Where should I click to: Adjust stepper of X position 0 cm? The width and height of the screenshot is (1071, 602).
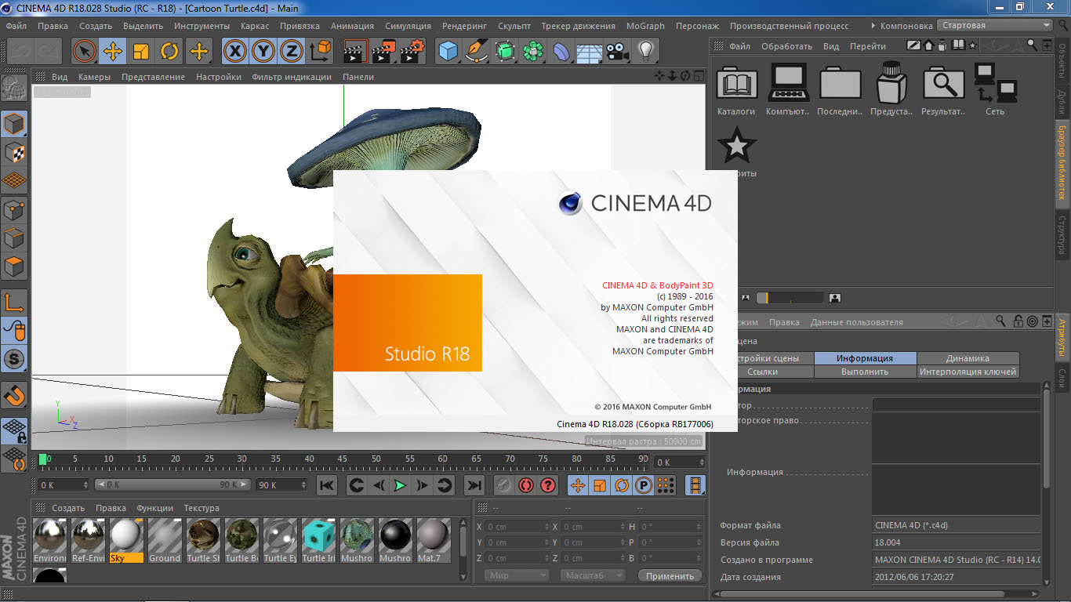[546, 527]
